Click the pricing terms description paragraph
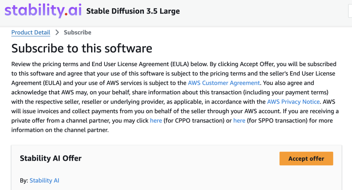 click(175, 97)
